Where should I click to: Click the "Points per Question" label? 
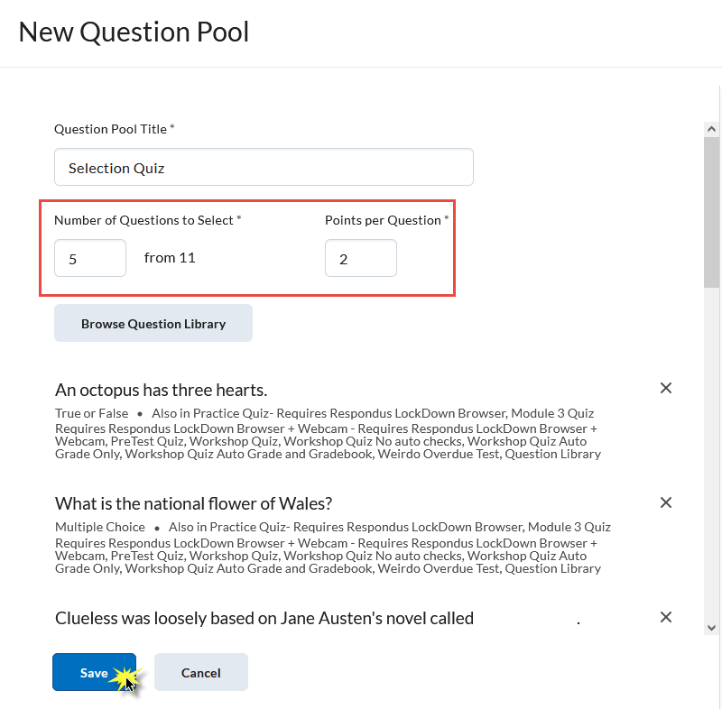click(x=383, y=220)
